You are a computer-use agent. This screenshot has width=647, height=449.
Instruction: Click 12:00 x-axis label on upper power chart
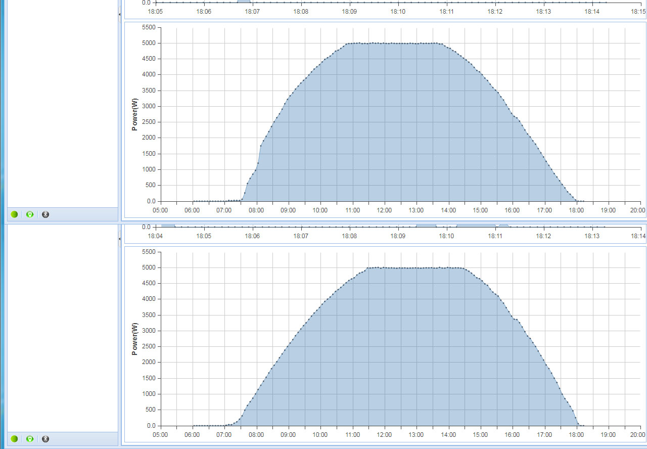[384, 210]
